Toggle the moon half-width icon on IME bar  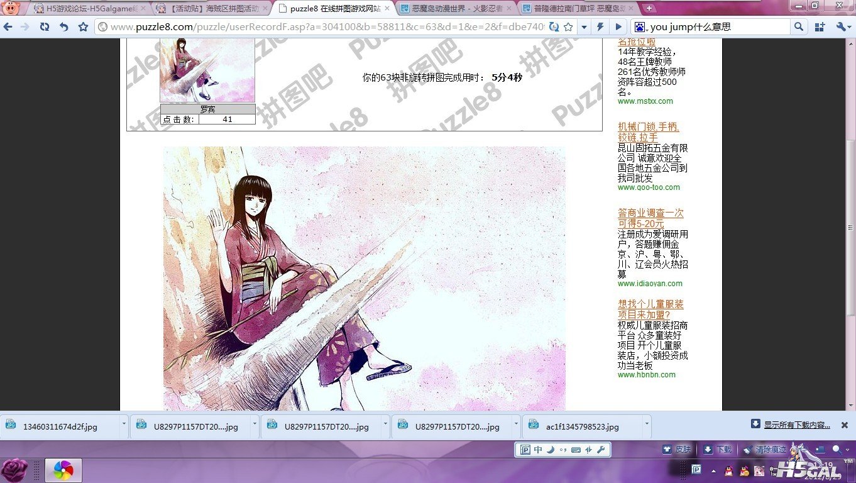tap(550, 450)
